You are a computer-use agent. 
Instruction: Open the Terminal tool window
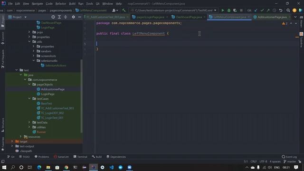80,157
